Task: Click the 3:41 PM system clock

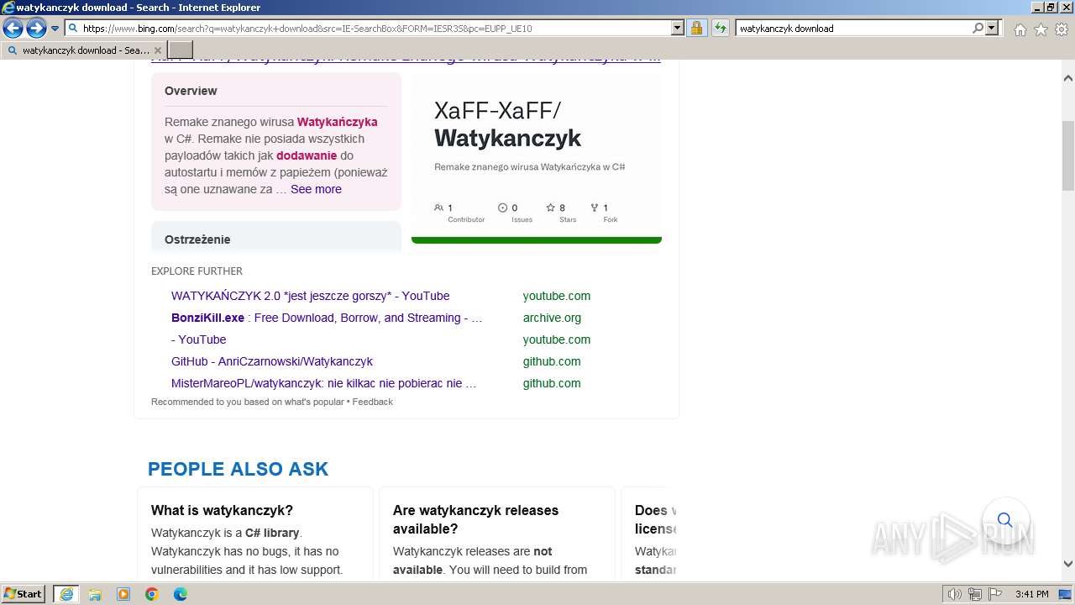Action: coord(1031,594)
